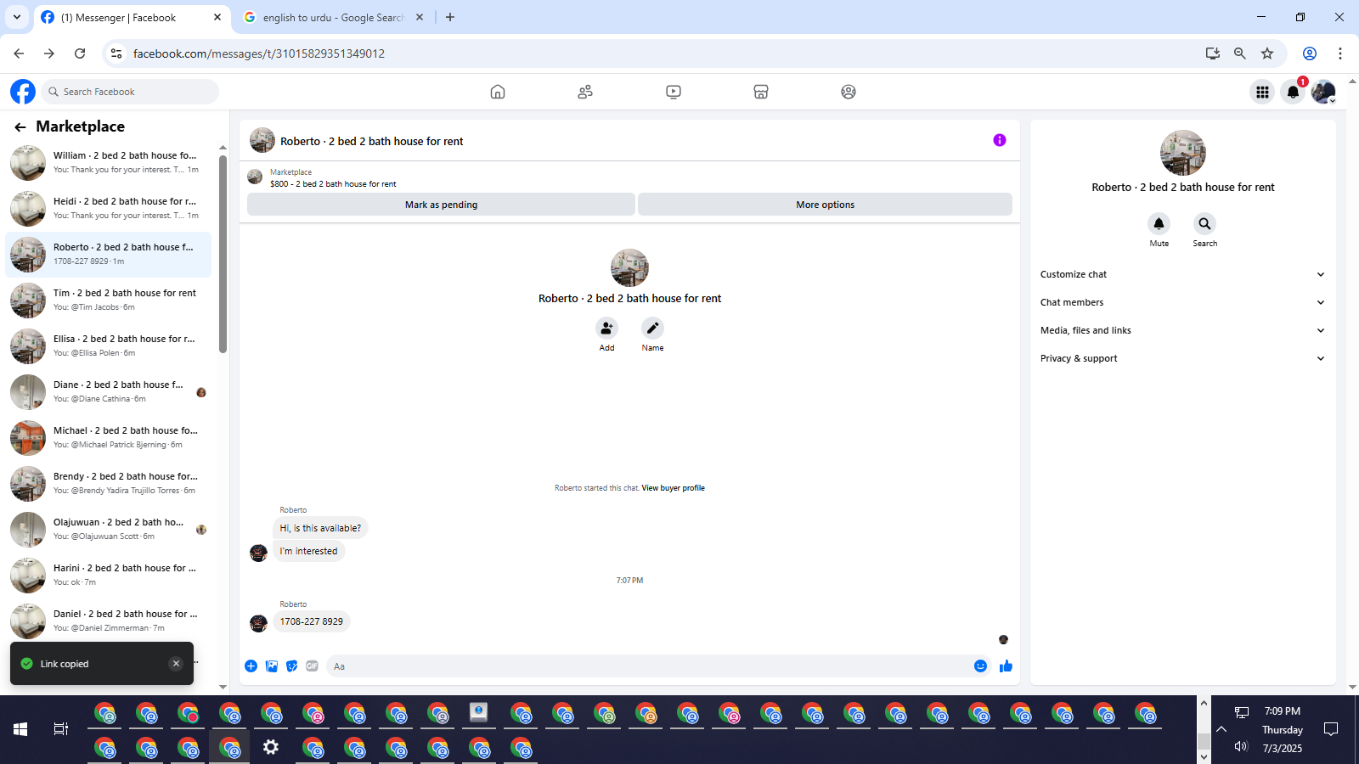The width and height of the screenshot is (1359, 764).
Task: Open Olajuwuan conversation in list
Action: coord(109,529)
